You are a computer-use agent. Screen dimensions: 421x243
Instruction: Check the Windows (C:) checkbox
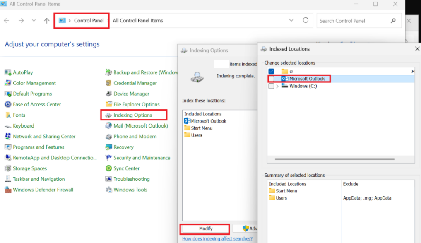tap(271, 86)
